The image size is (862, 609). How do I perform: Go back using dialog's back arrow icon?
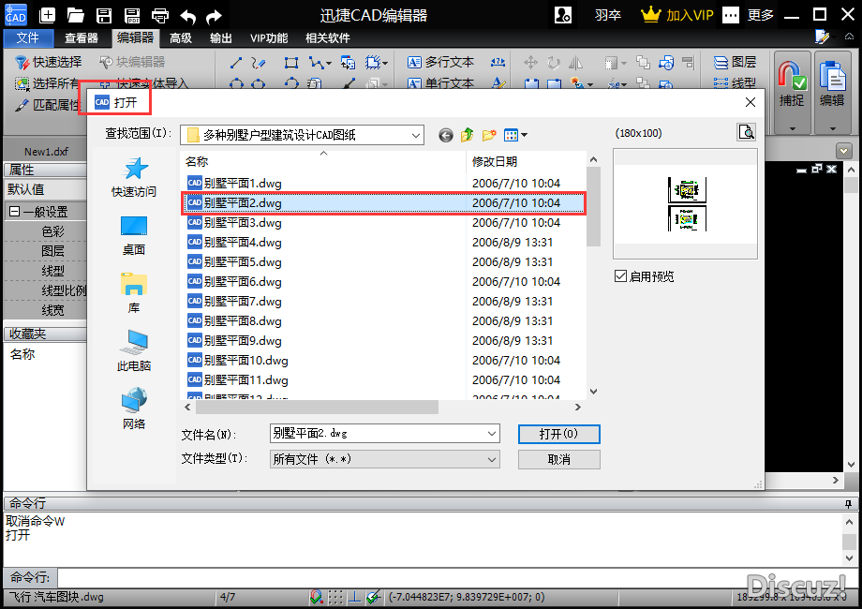pos(445,135)
